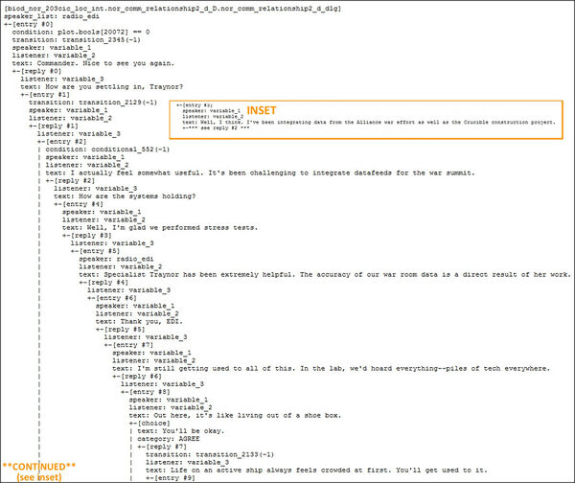Click the dialog file header line in brackets

[172, 9]
